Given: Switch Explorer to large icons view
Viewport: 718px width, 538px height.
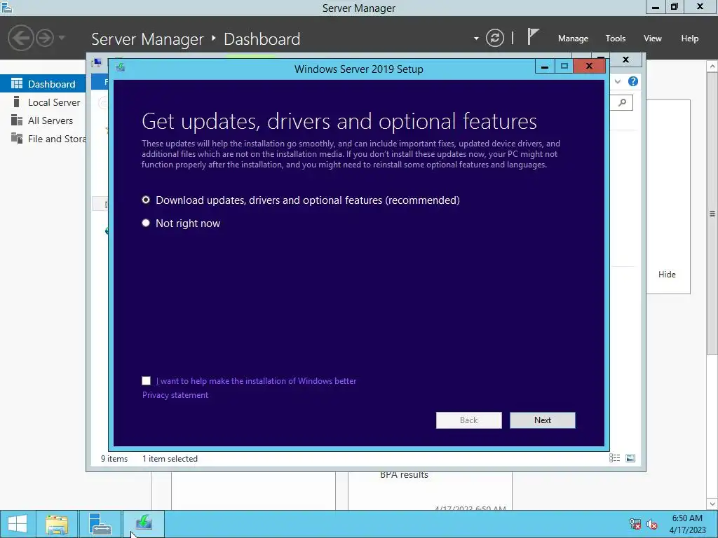Looking at the screenshot, I should [x=630, y=458].
